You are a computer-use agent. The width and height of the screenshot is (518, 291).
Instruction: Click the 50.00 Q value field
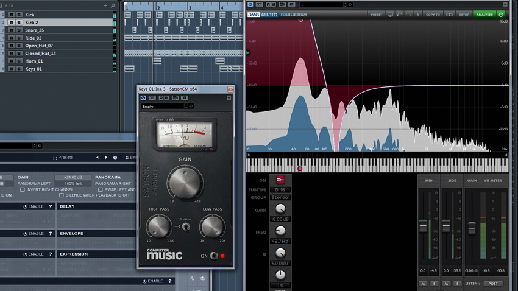[x=280, y=264]
